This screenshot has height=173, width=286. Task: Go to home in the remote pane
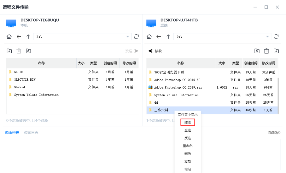pyautogui.click(x=149, y=37)
